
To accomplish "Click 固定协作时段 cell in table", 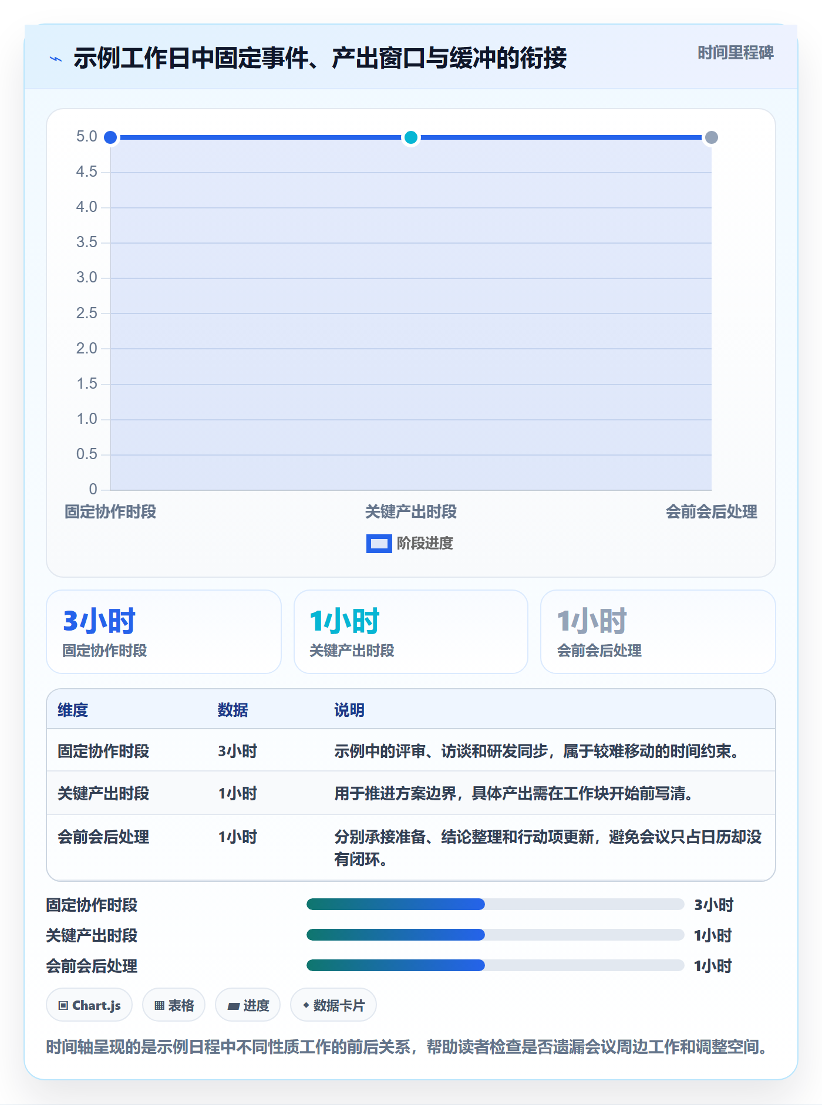I will click(103, 751).
